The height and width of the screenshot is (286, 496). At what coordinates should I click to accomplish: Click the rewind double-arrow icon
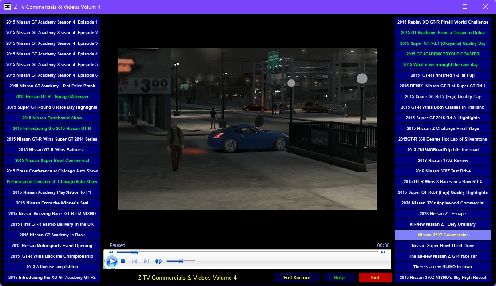(x=111, y=252)
